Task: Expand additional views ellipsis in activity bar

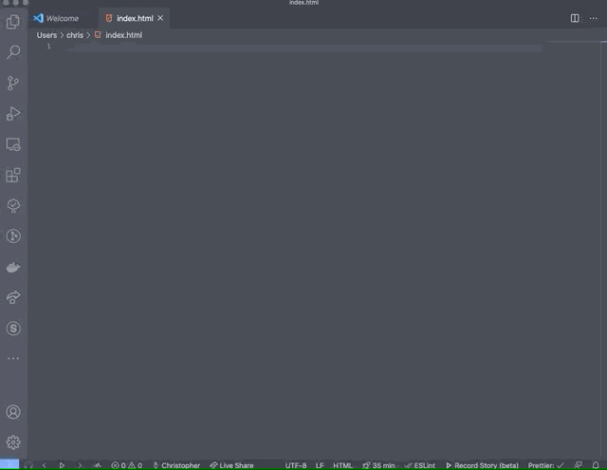Action: point(13,358)
